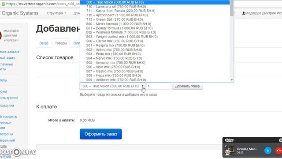
Task: Select 800 – Men's formula item
Action: click(x=155, y=24)
